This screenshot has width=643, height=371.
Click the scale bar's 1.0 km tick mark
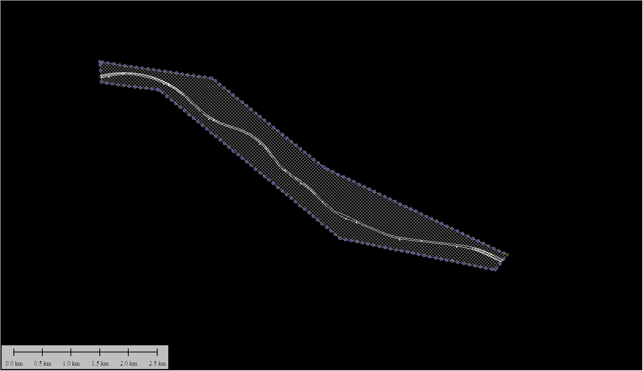71,352
